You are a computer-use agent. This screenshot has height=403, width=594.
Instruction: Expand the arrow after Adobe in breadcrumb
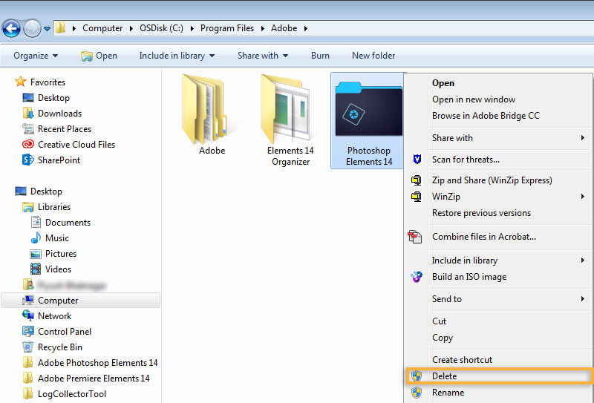(x=306, y=28)
